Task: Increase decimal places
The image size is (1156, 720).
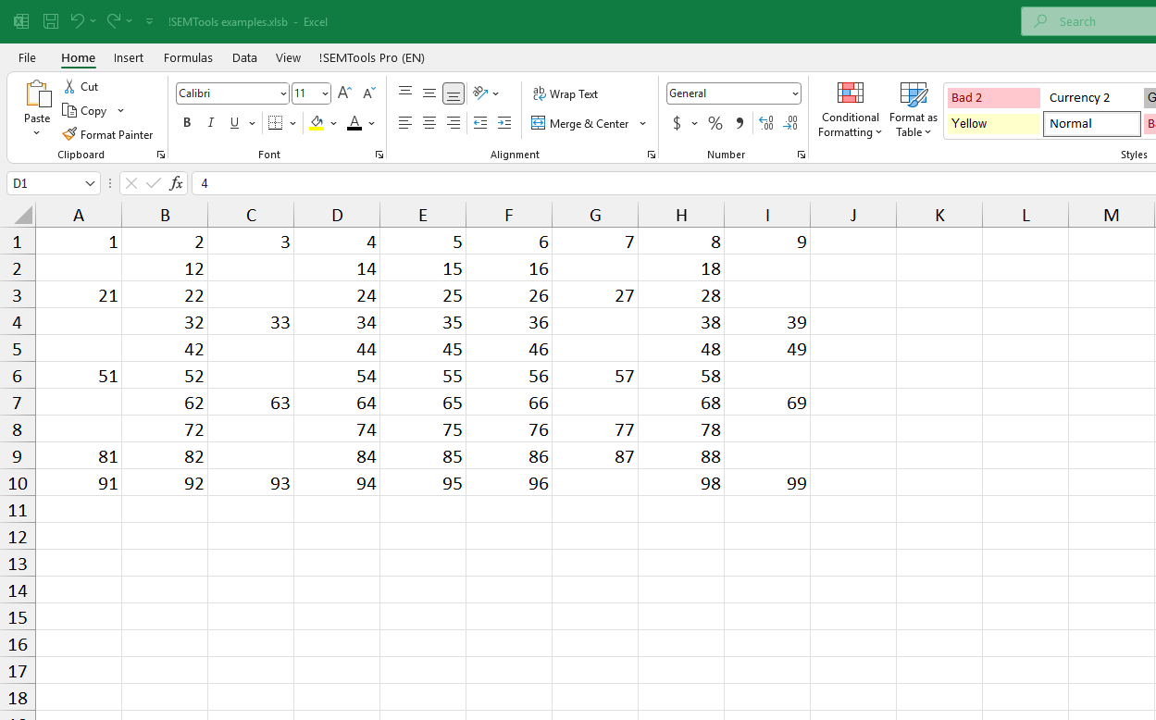Action: (766, 122)
